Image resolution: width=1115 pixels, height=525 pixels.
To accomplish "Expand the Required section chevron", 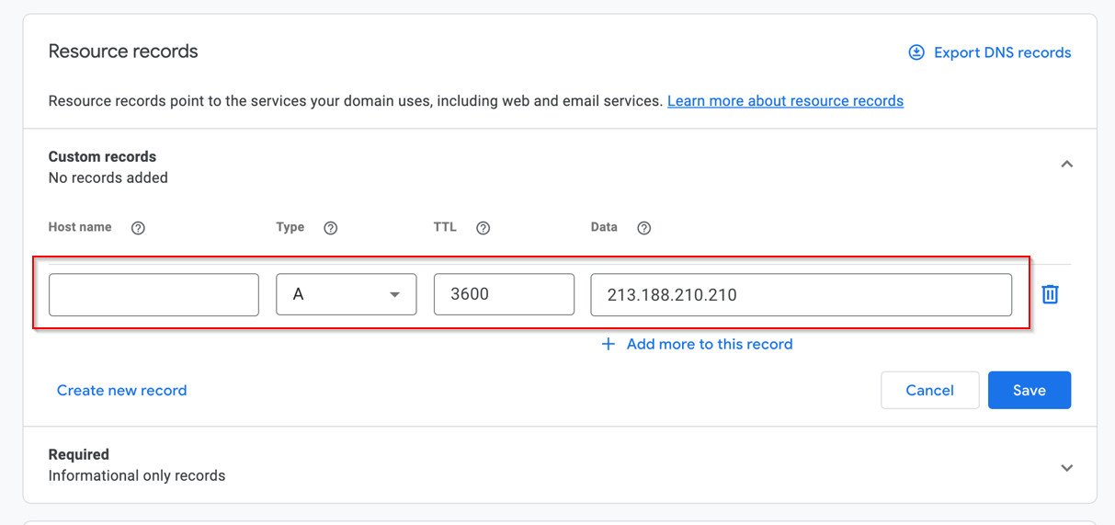I will 1066,468.
